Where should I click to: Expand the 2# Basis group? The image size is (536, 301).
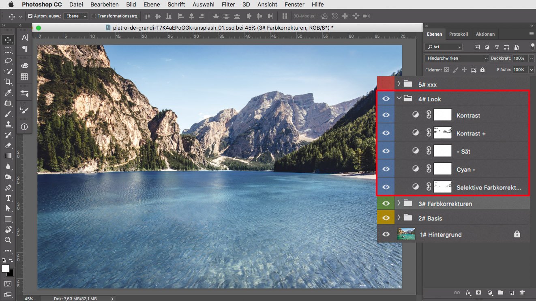399,218
